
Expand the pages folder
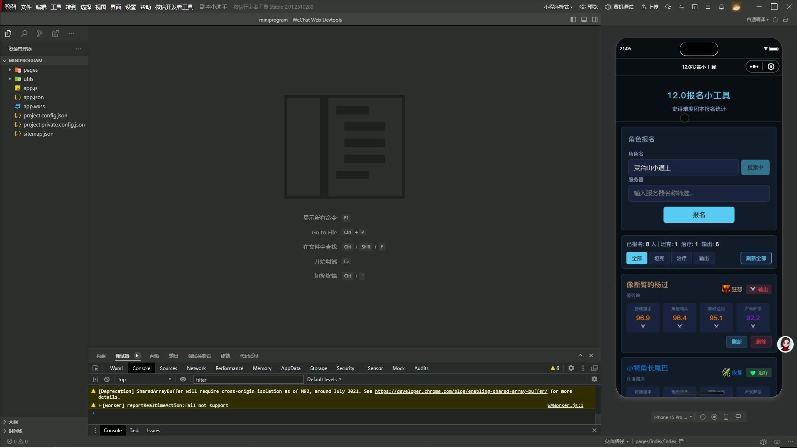pos(31,70)
